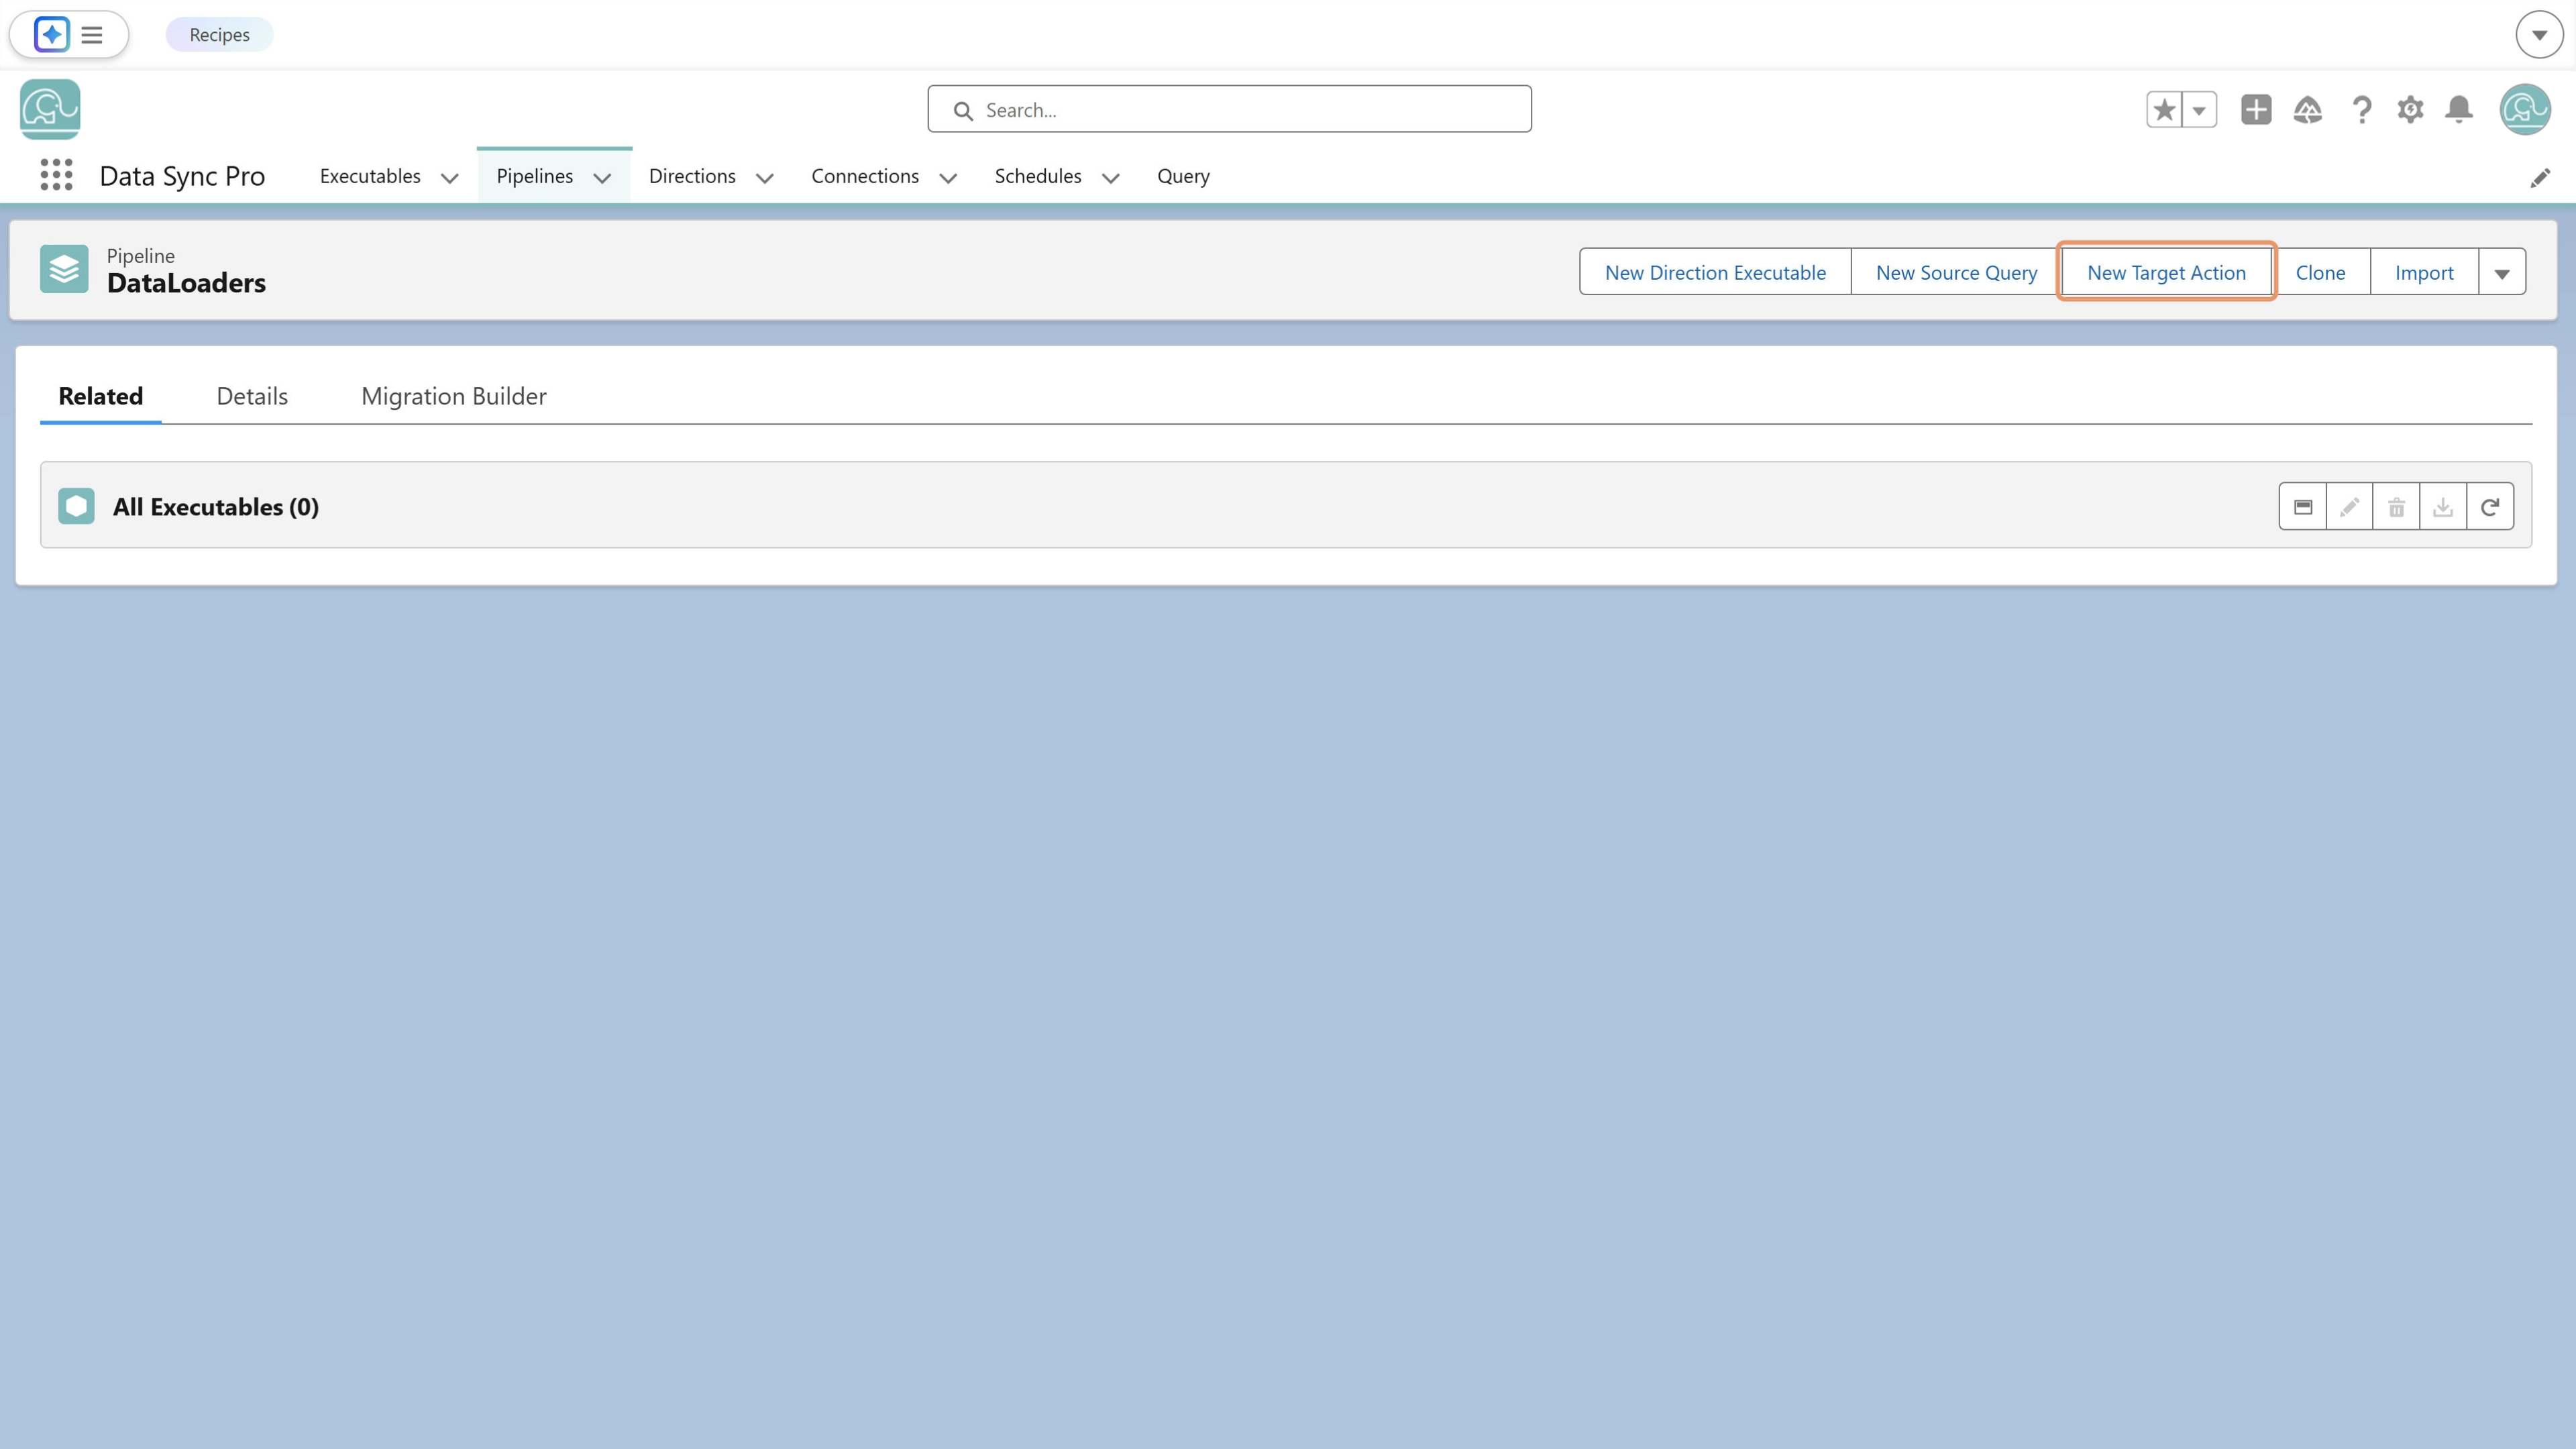
Task: Click the Data Sync Pro elephant logo
Action: click(50, 109)
